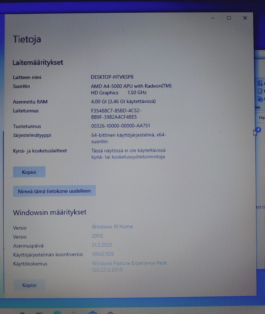
Task: Click the Käyttöjärjestelmän koontiversio label
Action: [48, 254]
